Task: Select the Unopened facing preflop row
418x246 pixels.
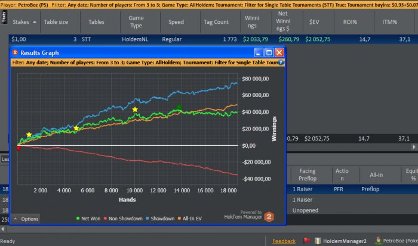Action: click(x=305, y=210)
